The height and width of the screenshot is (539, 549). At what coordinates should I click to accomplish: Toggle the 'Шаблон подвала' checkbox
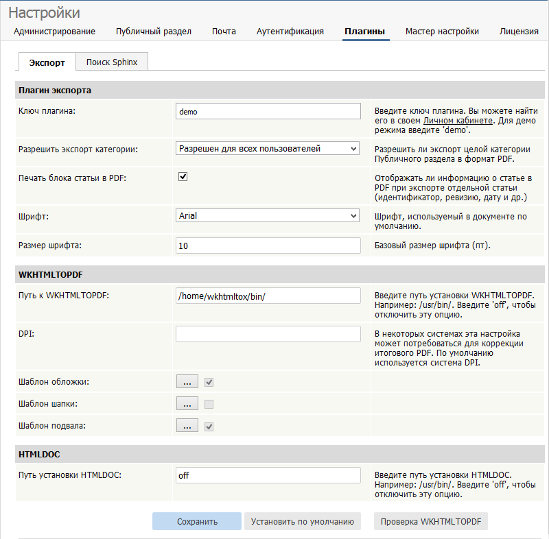pyautogui.click(x=209, y=427)
